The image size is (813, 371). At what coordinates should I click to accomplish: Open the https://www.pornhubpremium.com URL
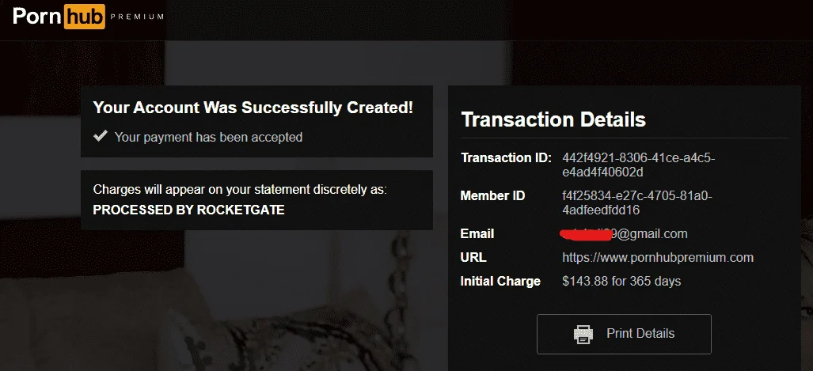click(x=658, y=258)
